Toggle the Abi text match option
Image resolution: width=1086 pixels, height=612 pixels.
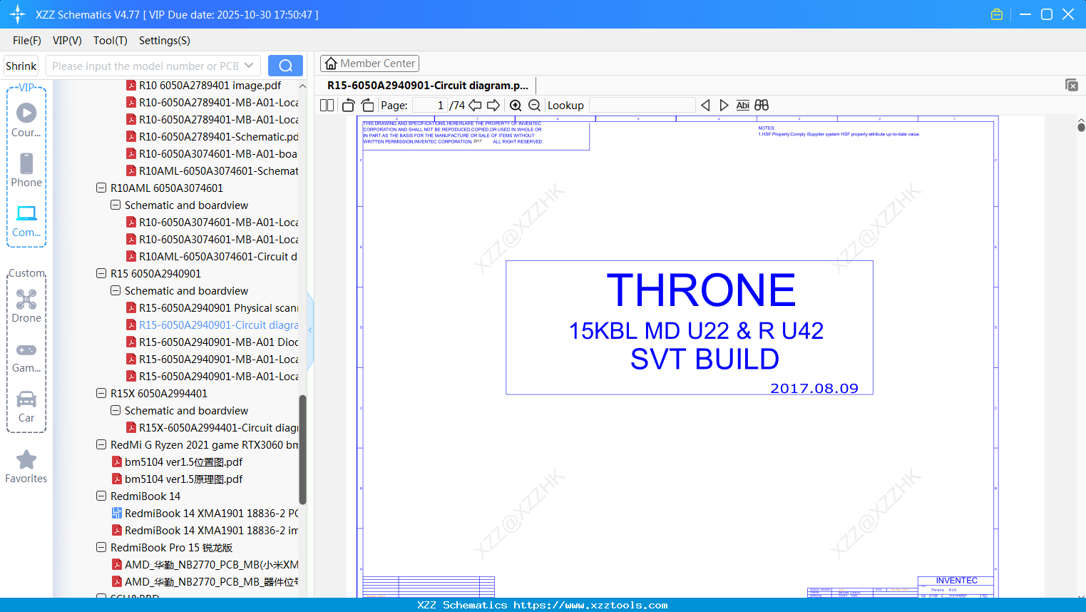(x=743, y=106)
